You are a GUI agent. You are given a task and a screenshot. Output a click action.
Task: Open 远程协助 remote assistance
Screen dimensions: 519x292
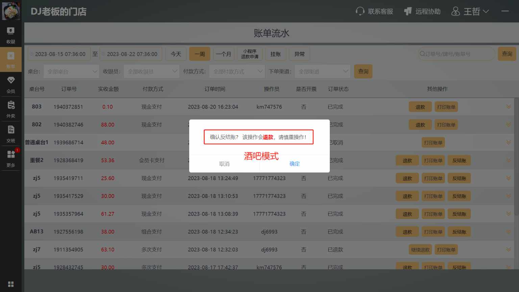coord(422,11)
